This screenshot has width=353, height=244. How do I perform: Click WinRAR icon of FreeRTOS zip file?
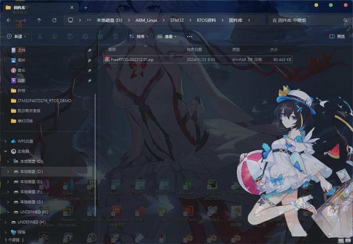coord(107,59)
